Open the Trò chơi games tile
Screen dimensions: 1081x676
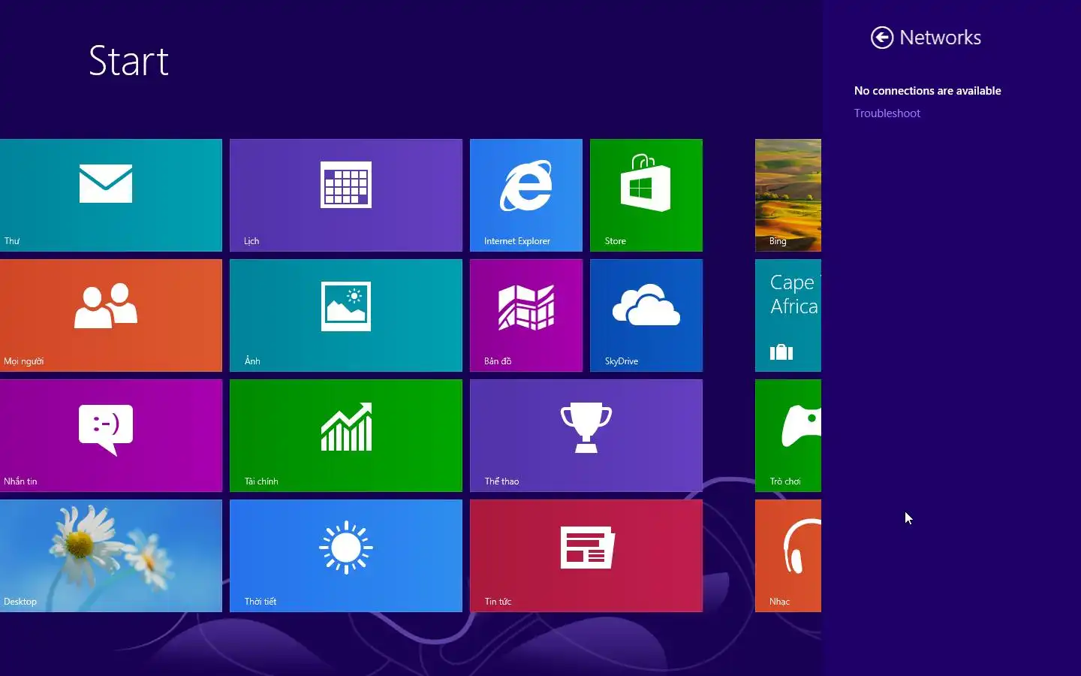pos(788,436)
